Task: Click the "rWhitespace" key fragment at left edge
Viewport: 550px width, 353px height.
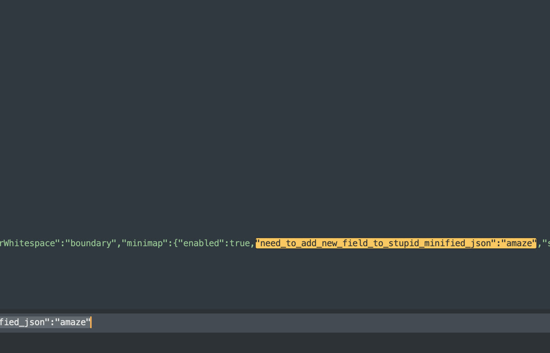Action: (27, 244)
